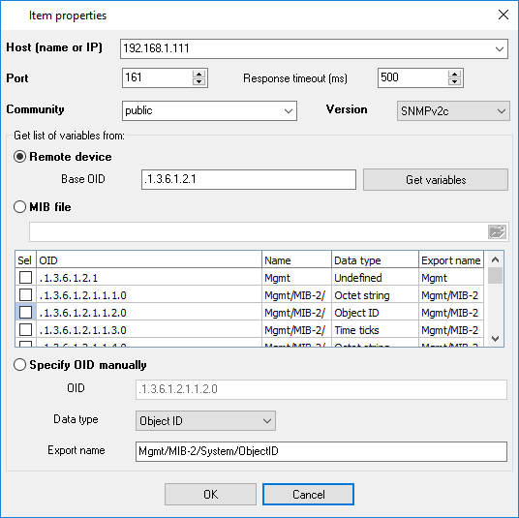The width and height of the screenshot is (519, 518).
Task: Click the Export name column header
Action: click(451, 260)
